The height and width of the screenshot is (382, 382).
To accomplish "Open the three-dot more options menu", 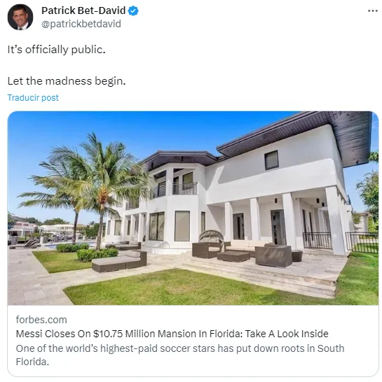I will [x=373, y=10].
